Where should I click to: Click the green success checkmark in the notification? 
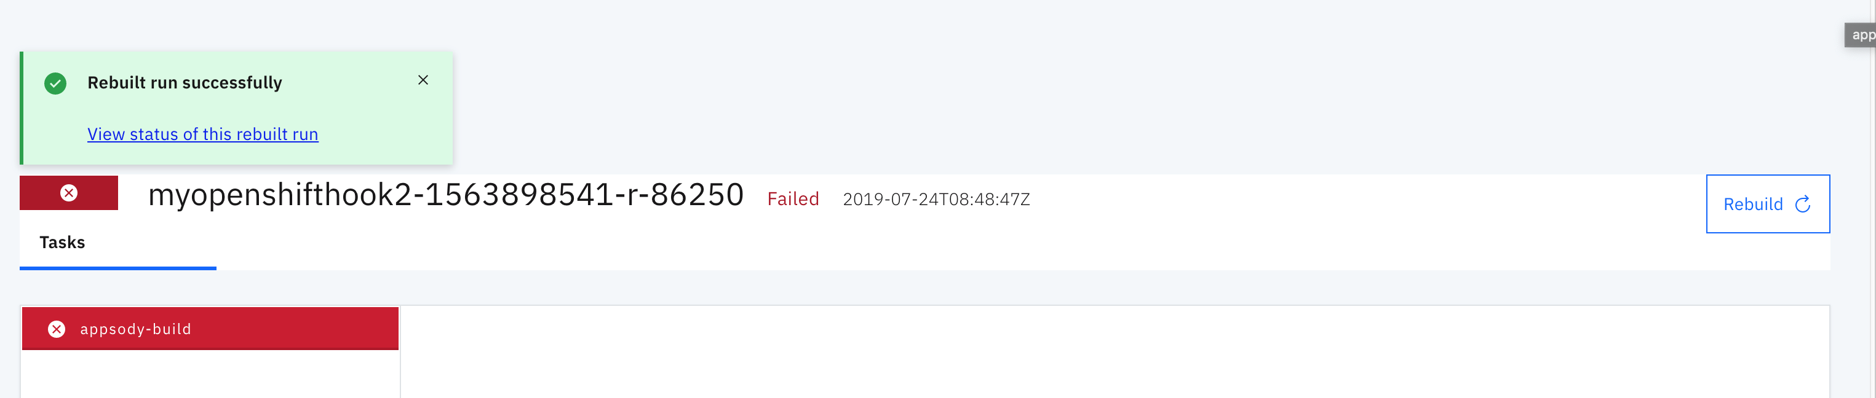click(x=55, y=84)
